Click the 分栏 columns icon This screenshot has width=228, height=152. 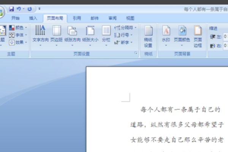tap(106, 30)
